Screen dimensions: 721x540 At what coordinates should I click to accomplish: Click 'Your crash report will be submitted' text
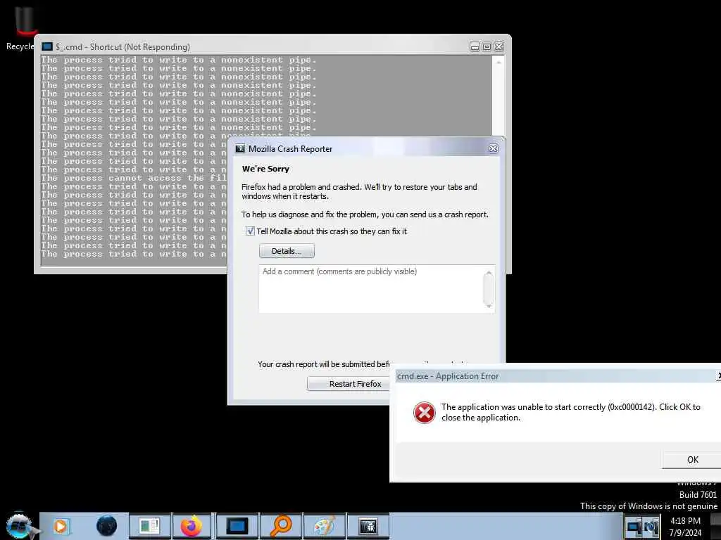[x=324, y=364]
